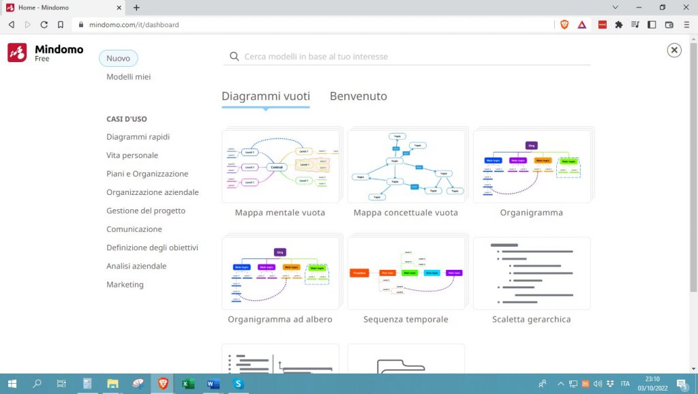Bookmark this page via the bookmark icon
Image resolution: width=698 pixels, height=394 pixels.
pos(61,24)
